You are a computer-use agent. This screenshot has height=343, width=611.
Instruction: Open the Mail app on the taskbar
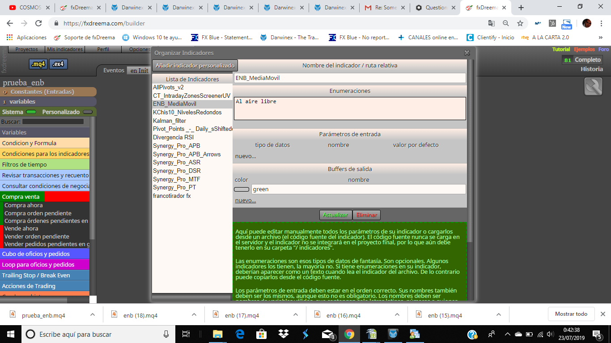pyautogui.click(x=327, y=335)
